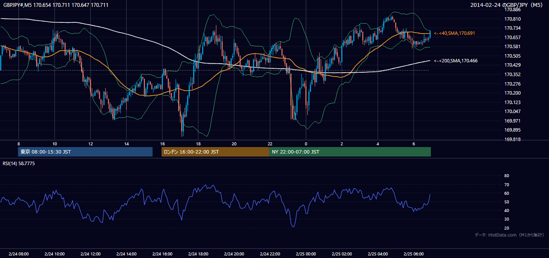Screen dimensions: 549x258
Task: Click the 2/24 18:00 date label
Action: [198, 254]
